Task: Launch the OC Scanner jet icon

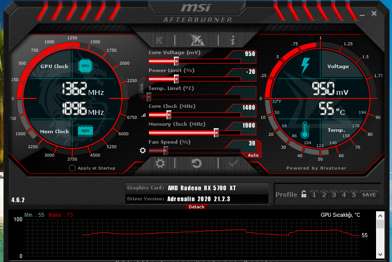Action: tap(197, 40)
